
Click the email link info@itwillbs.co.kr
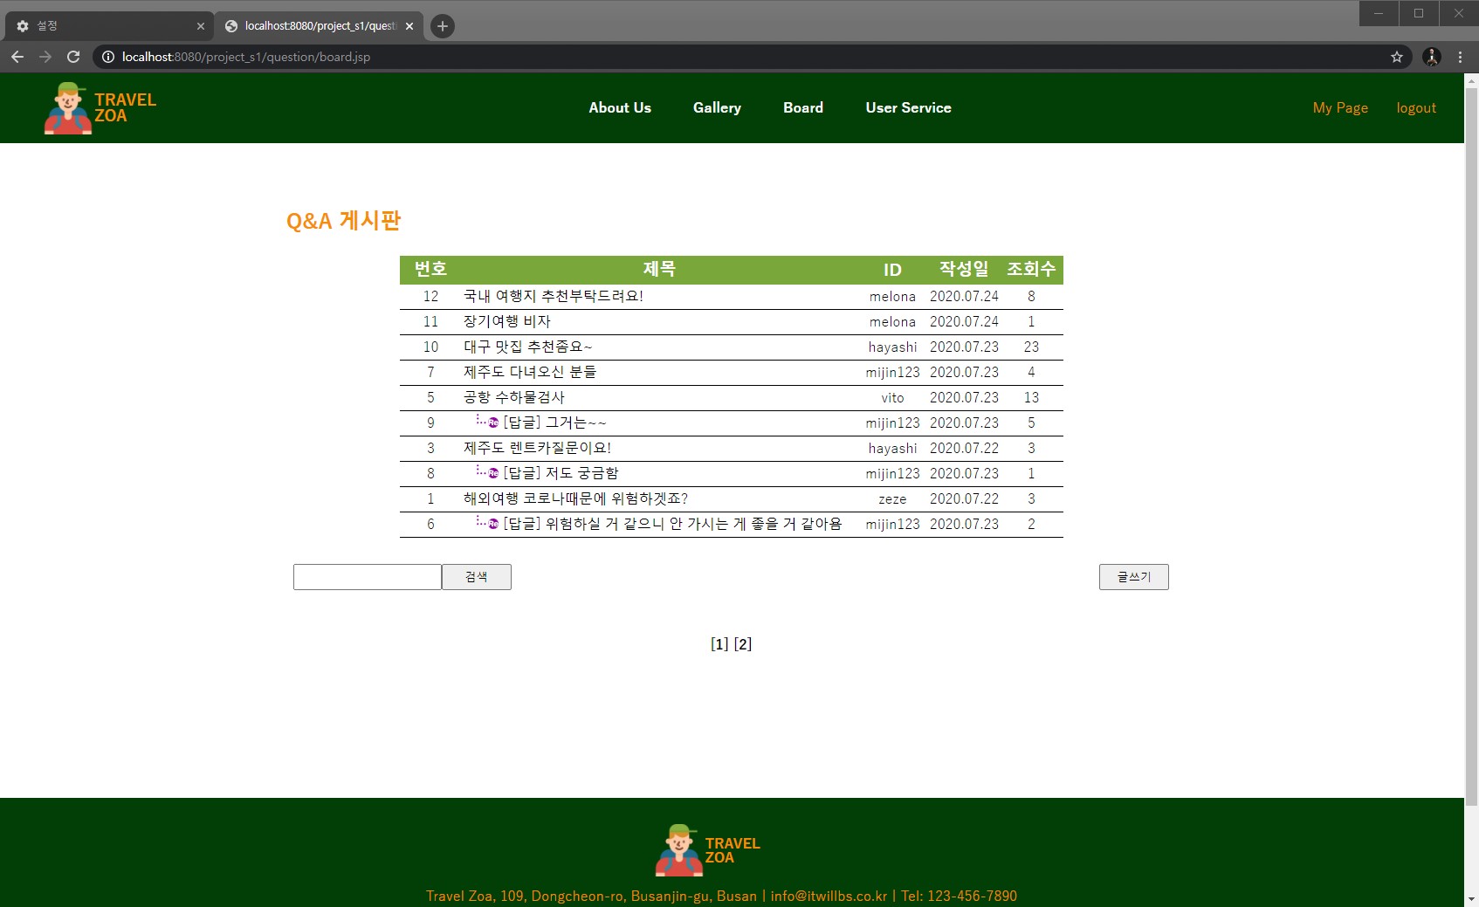[829, 896]
